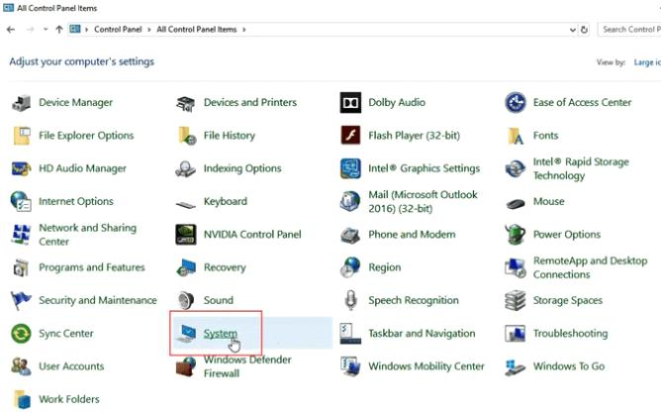The image size is (661, 413).
Task: Click the Devices and Printers icon
Action: [x=185, y=103]
